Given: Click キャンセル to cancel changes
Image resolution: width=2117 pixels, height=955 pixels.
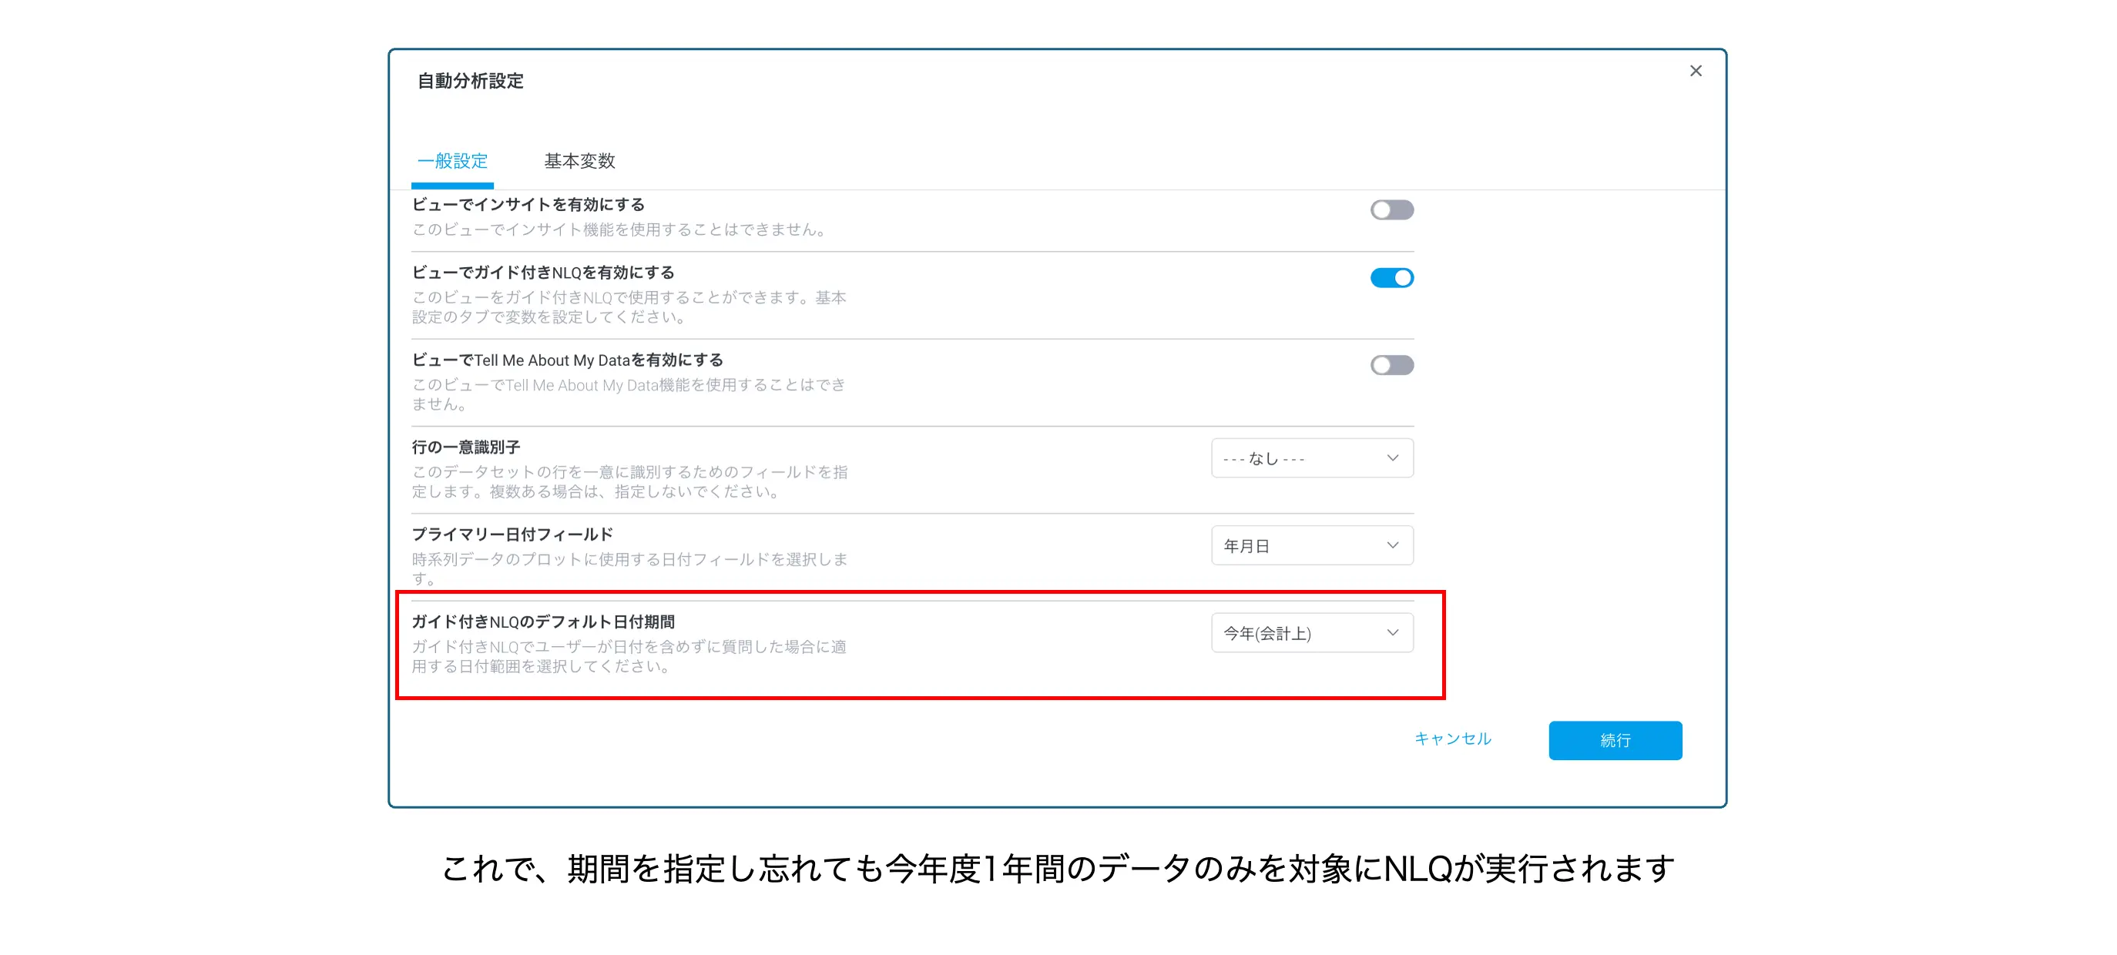Looking at the screenshot, I should (x=1453, y=739).
